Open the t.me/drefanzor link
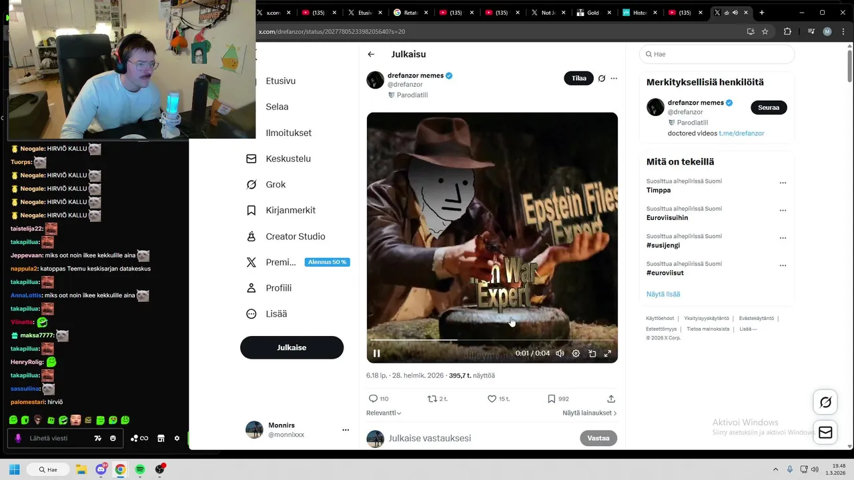This screenshot has width=854, height=480. coord(741,133)
